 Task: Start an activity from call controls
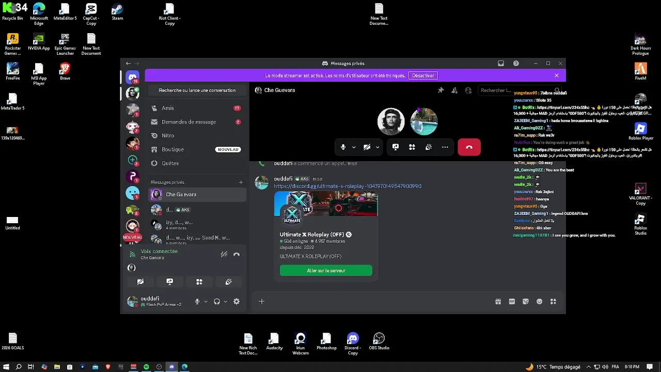point(412,147)
